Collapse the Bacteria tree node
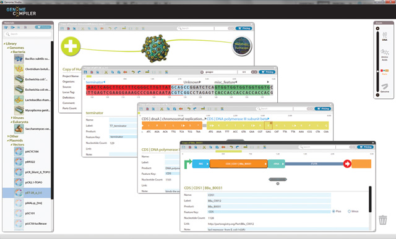Screen dimensions: 396x239 pyautogui.click(x=11, y=52)
